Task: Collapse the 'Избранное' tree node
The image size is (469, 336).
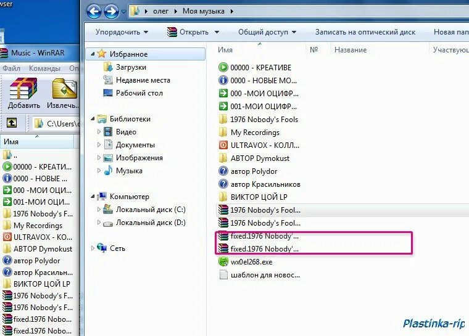Action: 93,54
